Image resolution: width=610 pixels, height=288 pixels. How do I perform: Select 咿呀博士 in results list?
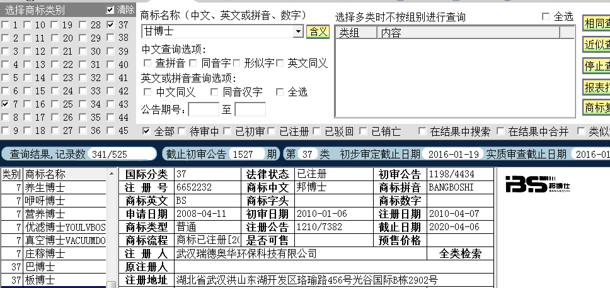point(64,201)
